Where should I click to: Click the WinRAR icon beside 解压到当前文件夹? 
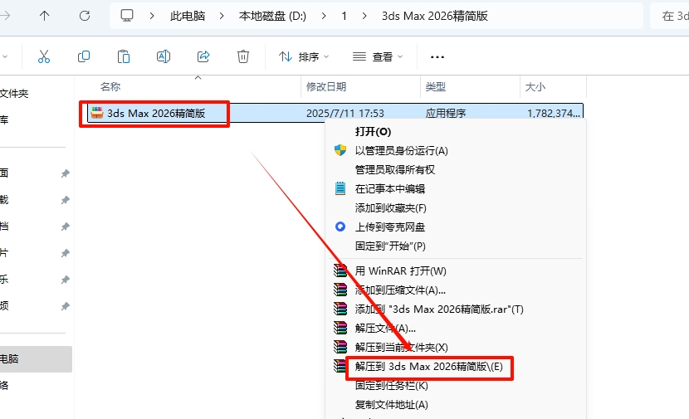click(340, 347)
